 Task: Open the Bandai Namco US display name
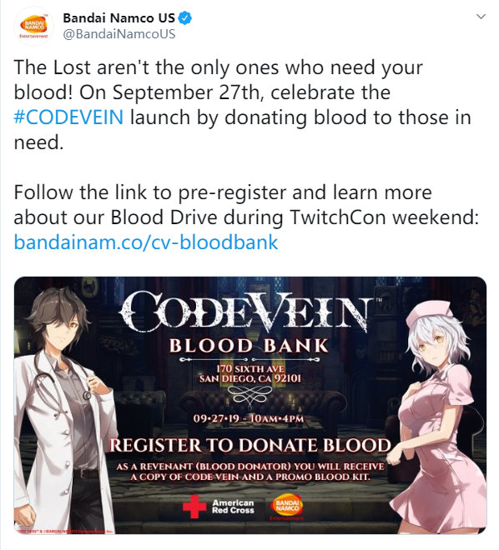[118, 17]
